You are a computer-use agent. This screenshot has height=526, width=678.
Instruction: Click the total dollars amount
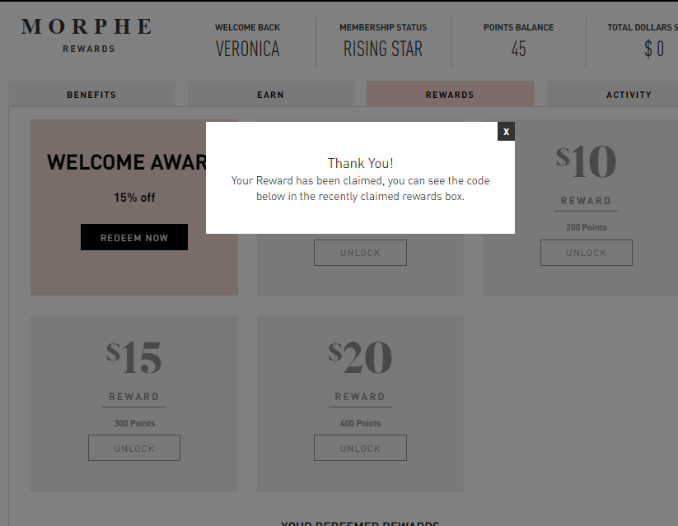coord(654,49)
